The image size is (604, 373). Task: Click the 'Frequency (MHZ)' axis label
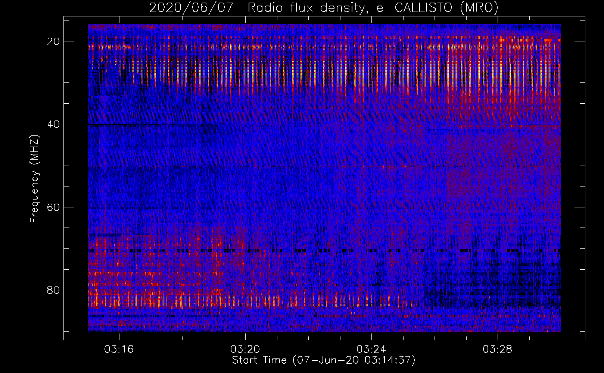(x=34, y=179)
